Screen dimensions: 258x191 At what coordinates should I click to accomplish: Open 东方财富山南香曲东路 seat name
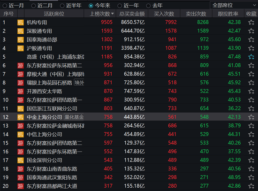pyautogui.click(x=52, y=169)
